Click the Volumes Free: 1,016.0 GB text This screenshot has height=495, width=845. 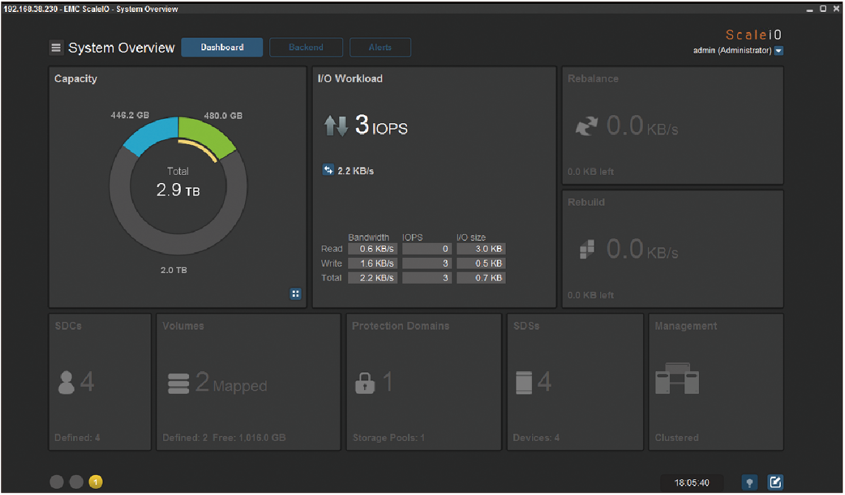pyautogui.click(x=249, y=438)
